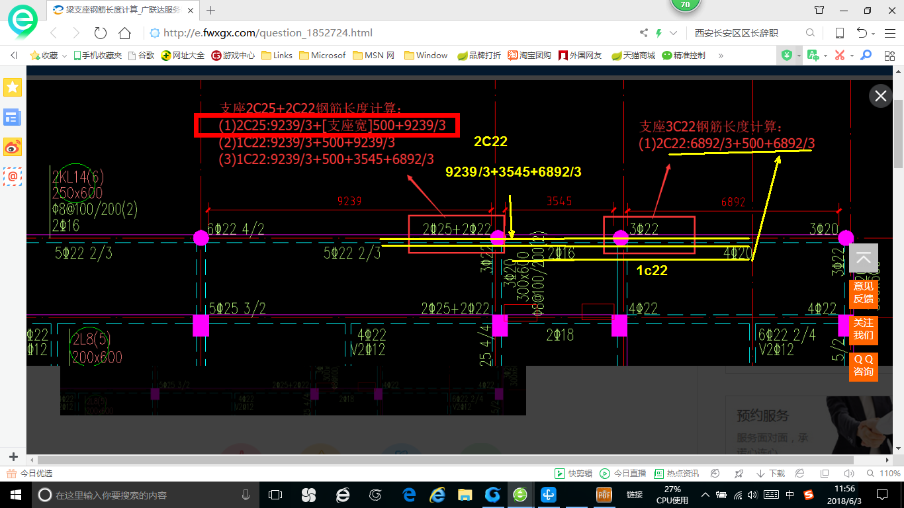Open 热点资讯 in the status bar
This screenshot has width=904, height=508.
[x=676, y=474]
